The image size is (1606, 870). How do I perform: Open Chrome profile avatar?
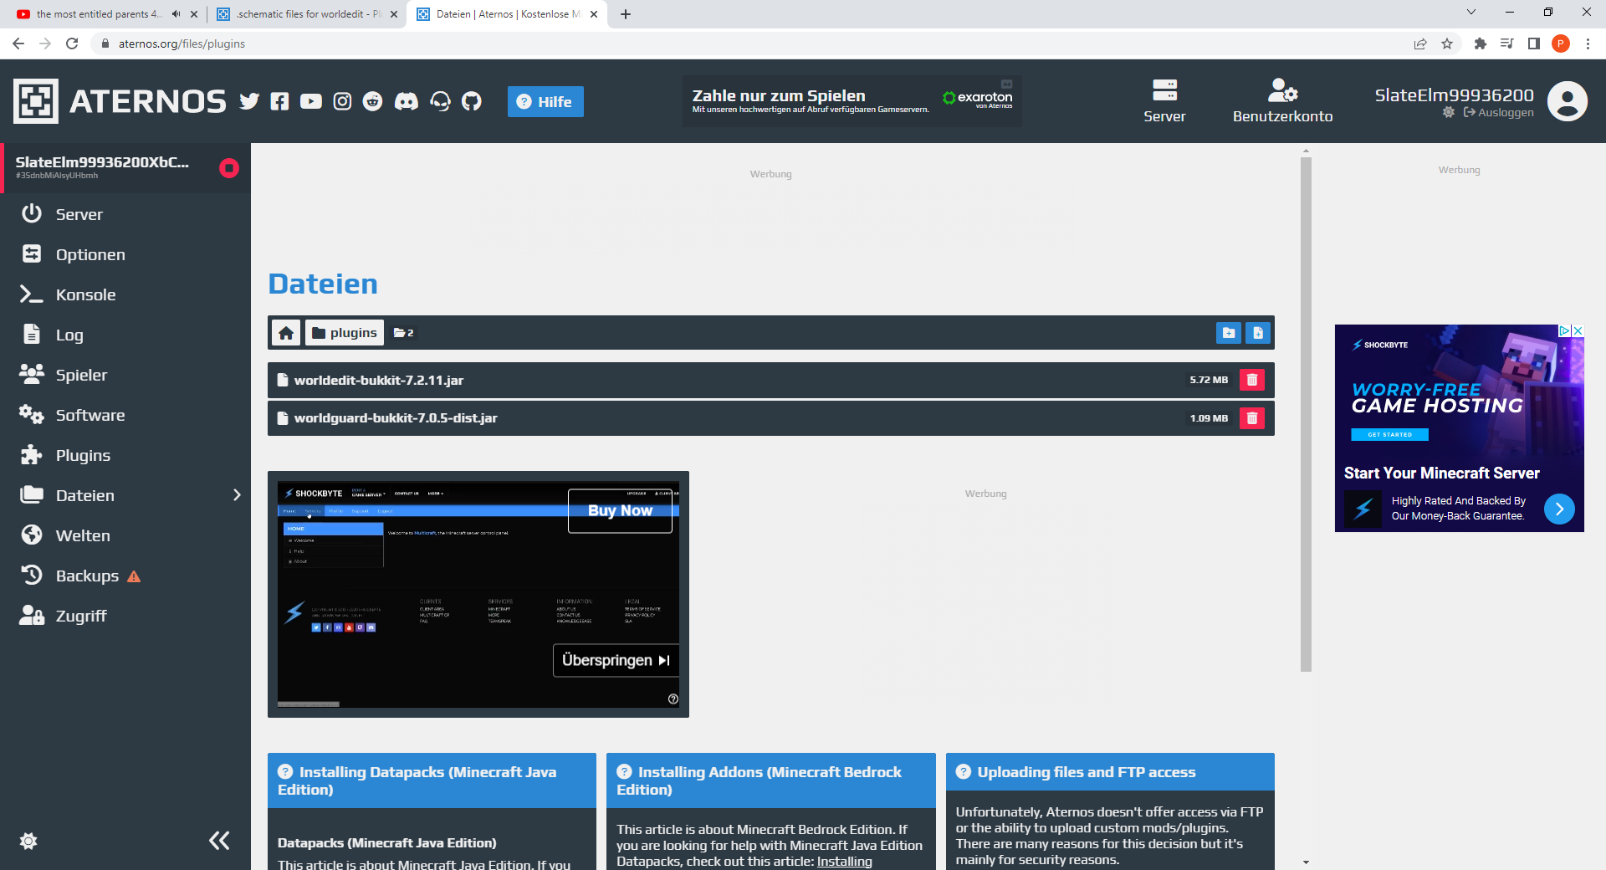pos(1561,43)
